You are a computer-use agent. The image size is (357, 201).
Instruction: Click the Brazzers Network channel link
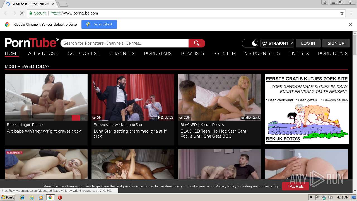pyautogui.click(x=108, y=125)
